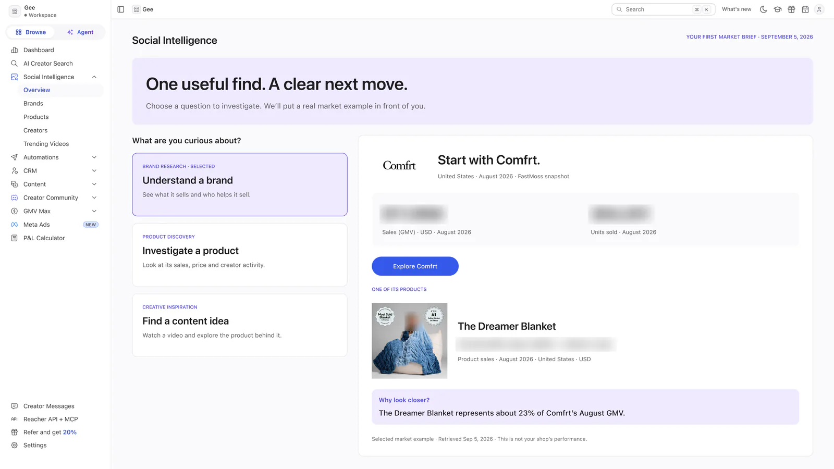
Task: Open the Dreamer Blanket product thumbnail
Action: click(x=409, y=341)
